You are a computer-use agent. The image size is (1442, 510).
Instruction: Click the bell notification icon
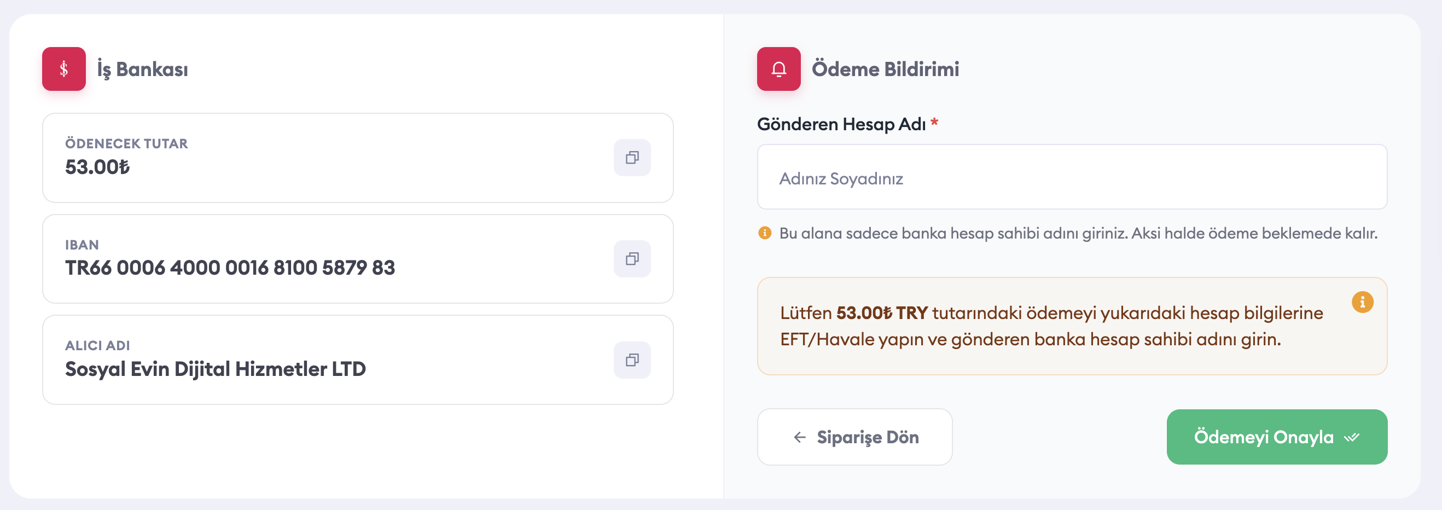pos(778,69)
